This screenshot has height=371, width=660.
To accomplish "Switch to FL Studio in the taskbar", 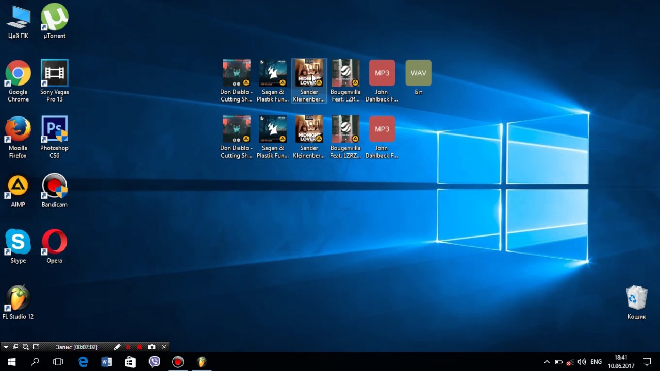I will tap(202, 362).
